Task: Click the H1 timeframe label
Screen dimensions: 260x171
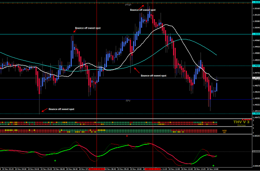Action: pos(224,132)
